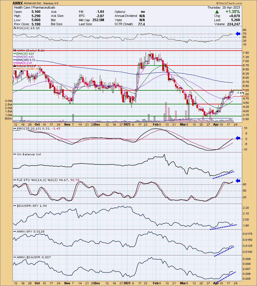Click the Options value no
257x286 pixels.
(x=143, y=12)
